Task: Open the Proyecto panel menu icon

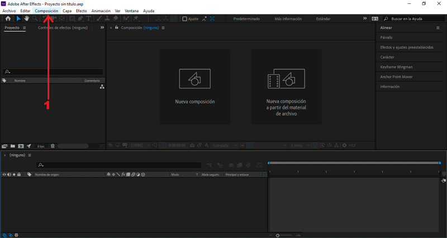Action: (x=24, y=28)
